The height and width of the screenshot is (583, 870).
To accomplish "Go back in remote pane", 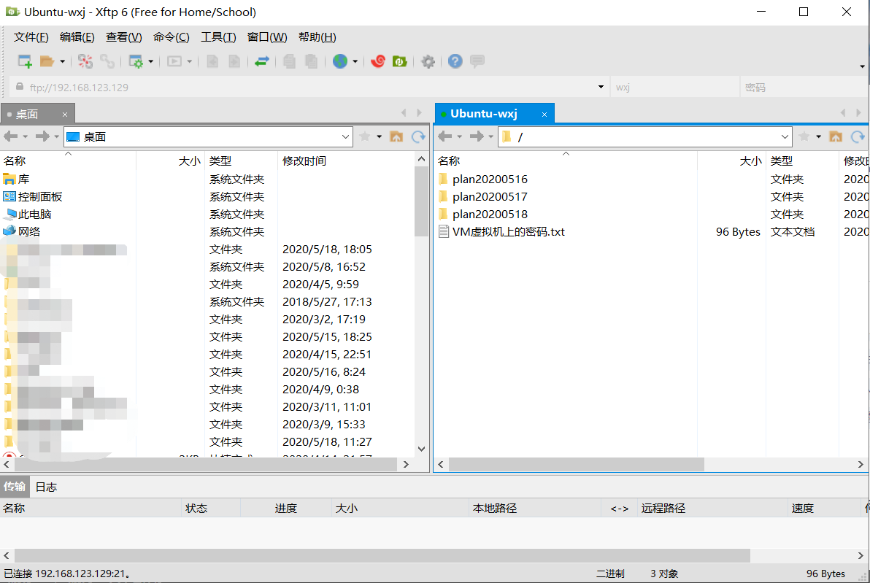I will (445, 136).
